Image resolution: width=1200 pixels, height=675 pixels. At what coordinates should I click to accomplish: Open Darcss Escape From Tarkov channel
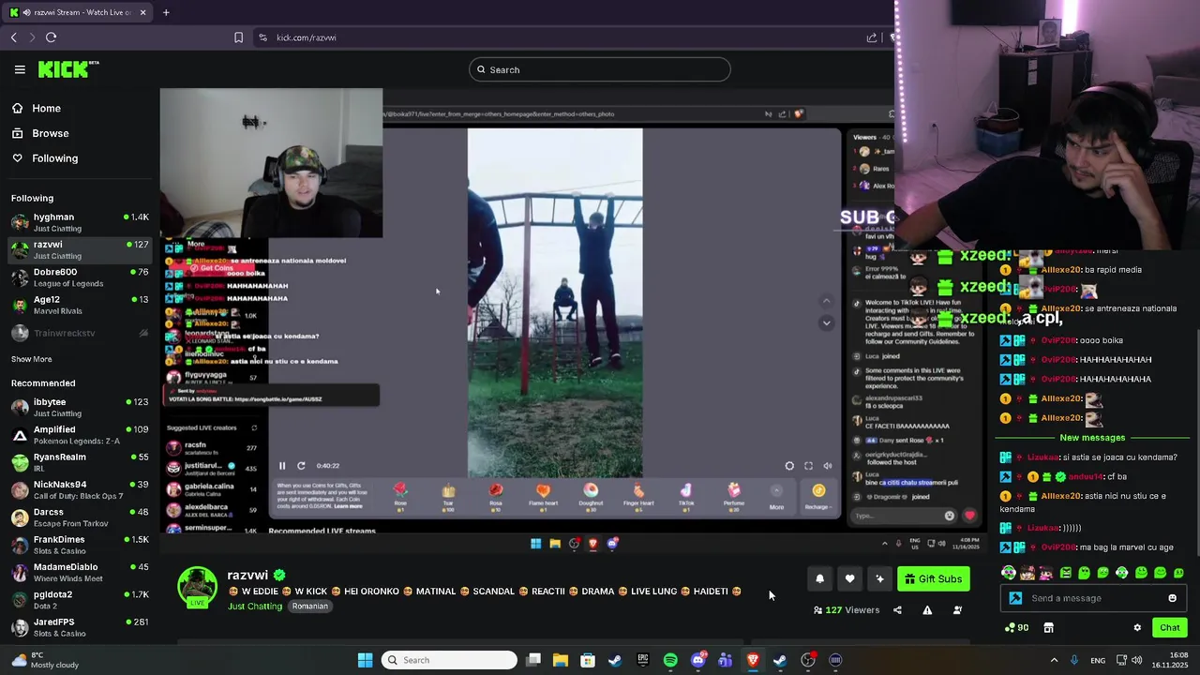pos(80,517)
